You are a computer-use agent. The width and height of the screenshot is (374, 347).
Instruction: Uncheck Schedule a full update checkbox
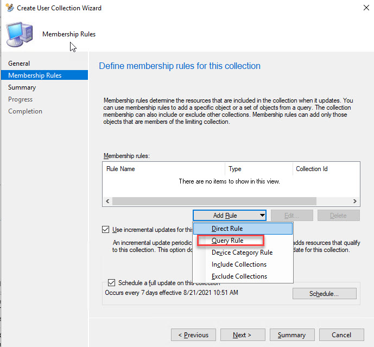pos(112,283)
